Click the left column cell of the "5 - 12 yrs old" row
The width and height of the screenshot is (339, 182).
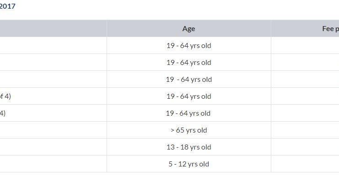(x=53, y=164)
